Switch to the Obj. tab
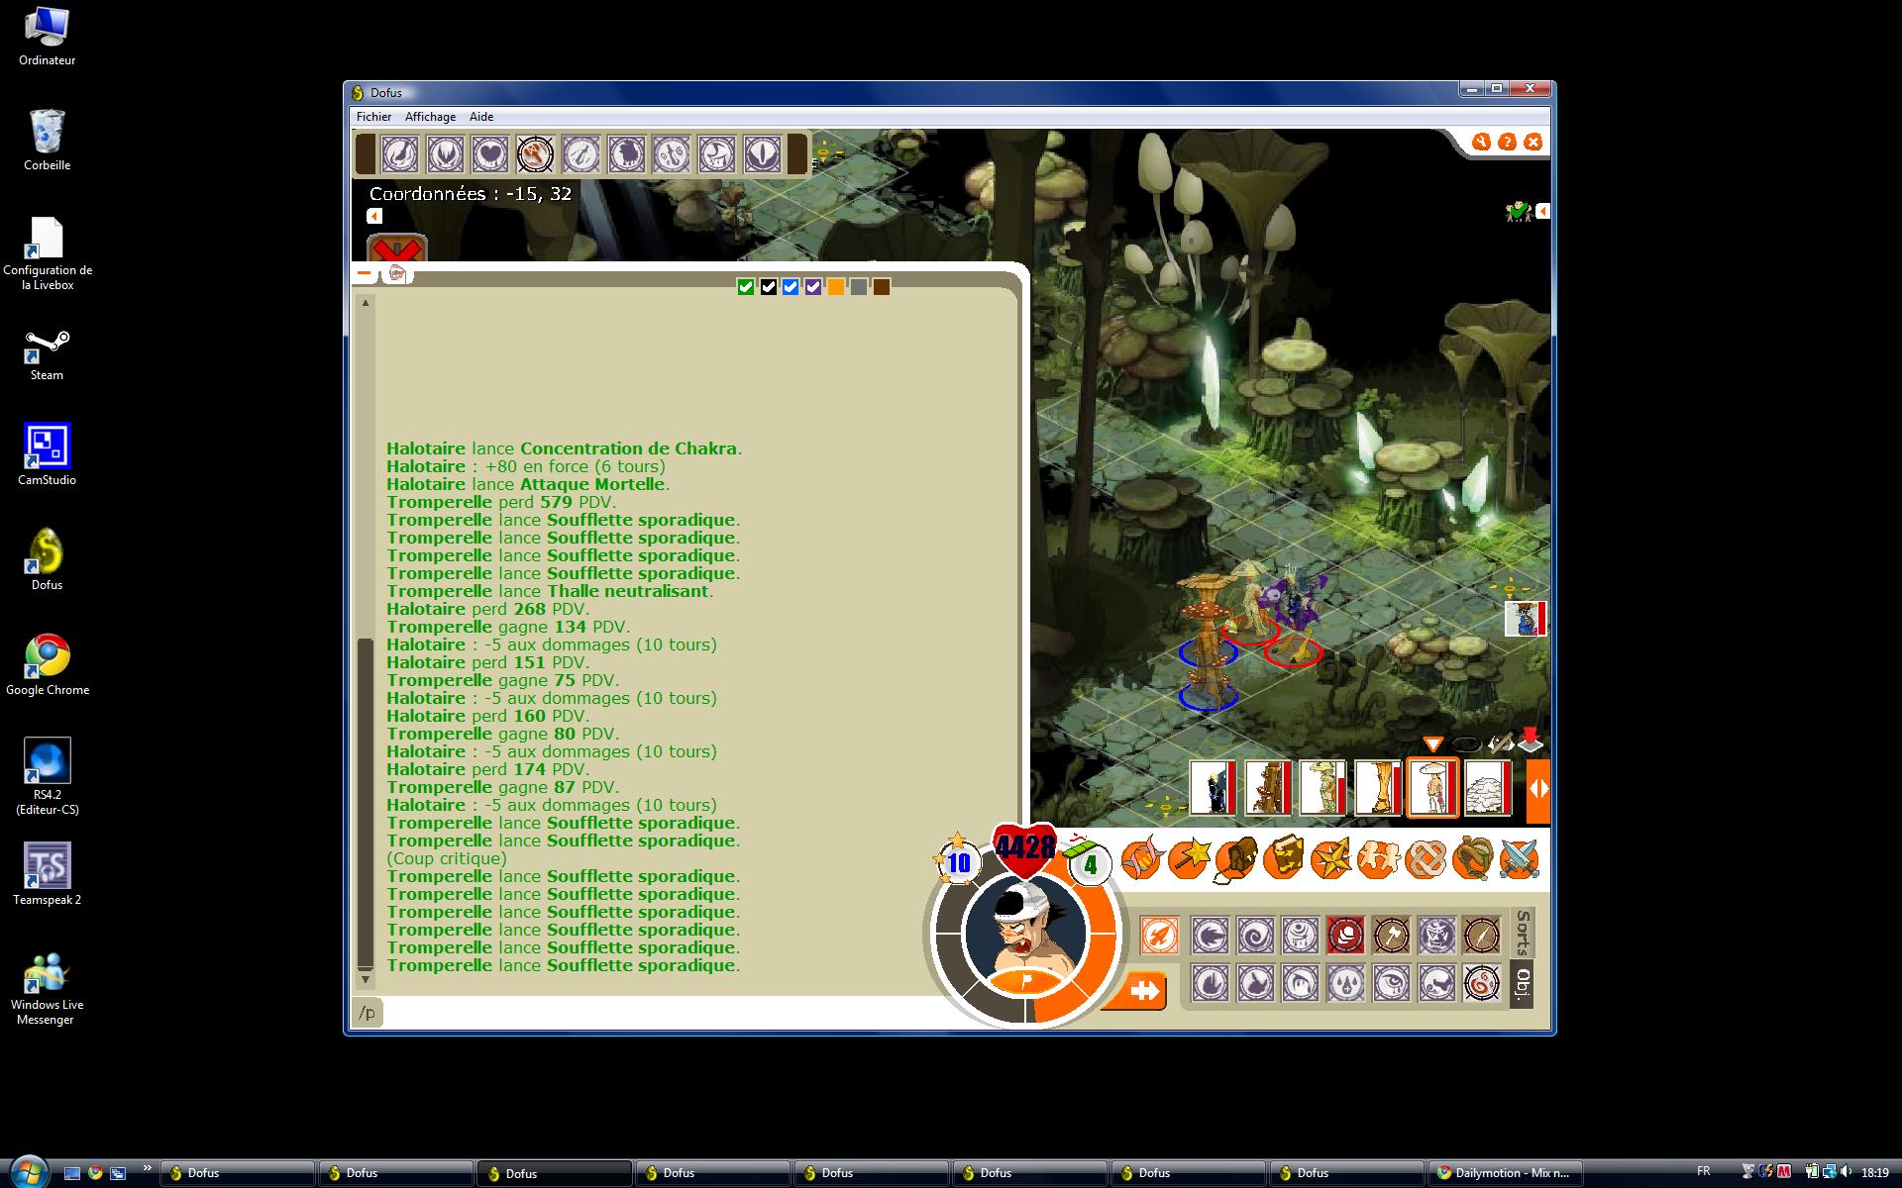This screenshot has height=1188, width=1902. point(1523,984)
